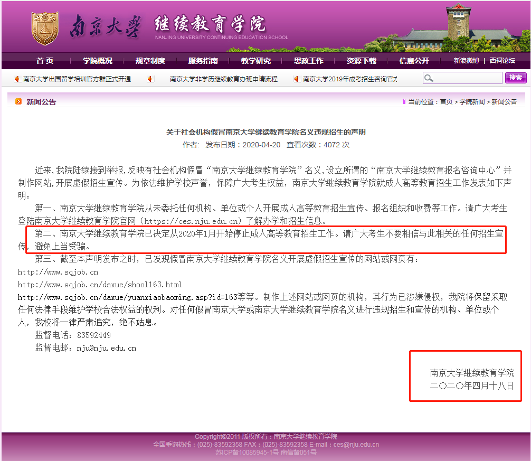The image size is (531, 461).
Task: Click supervision phone 83592449
Action: (94, 335)
